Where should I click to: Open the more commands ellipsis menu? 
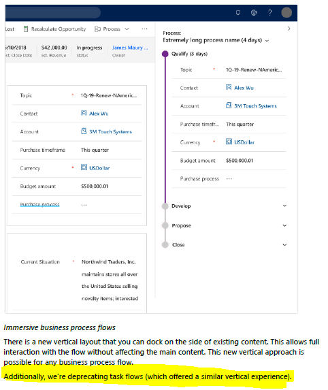(144, 29)
